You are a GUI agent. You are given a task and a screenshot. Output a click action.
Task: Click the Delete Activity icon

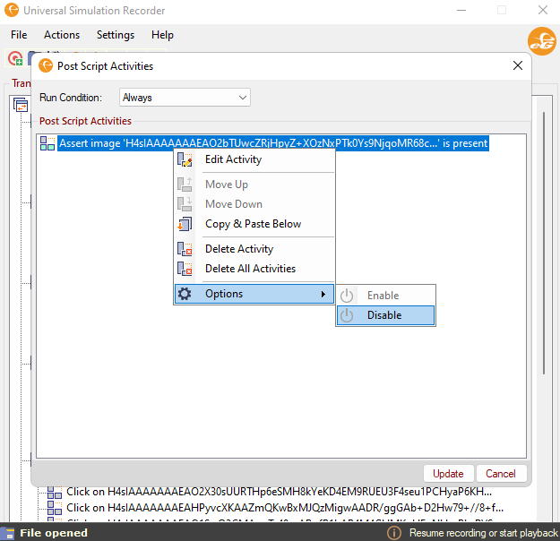[185, 249]
